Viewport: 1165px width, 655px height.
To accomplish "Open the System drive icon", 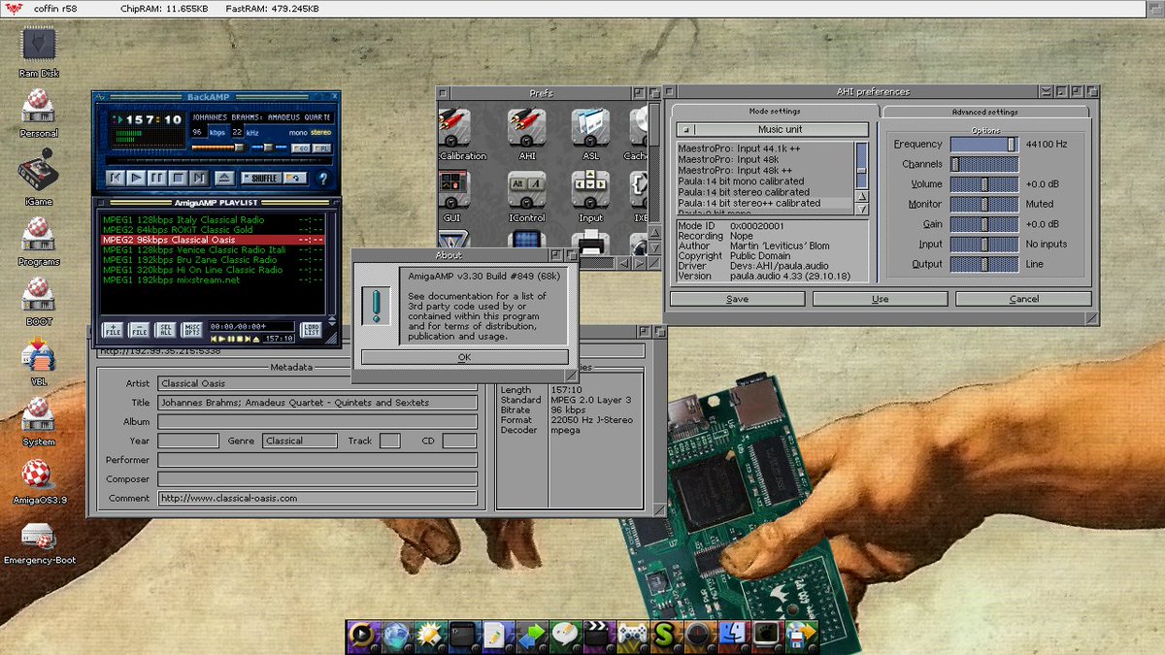I will tap(38, 417).
